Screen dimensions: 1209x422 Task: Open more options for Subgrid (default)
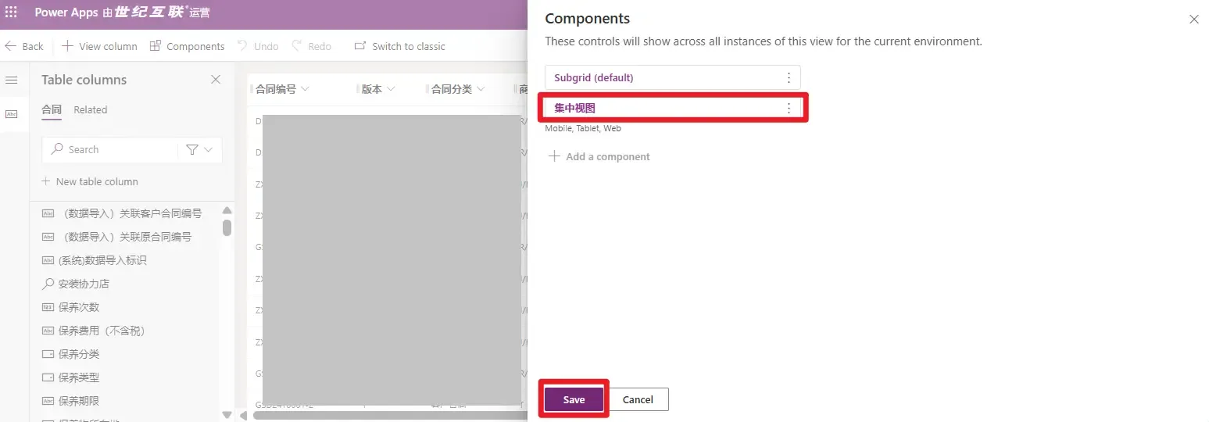(x=789, y=77)
